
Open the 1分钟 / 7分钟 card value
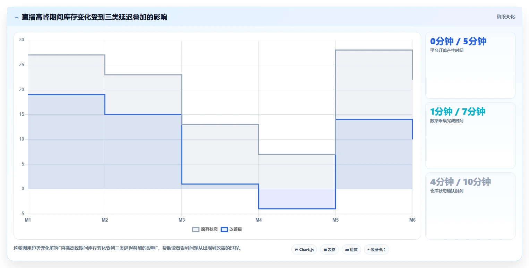click(458, 111)
